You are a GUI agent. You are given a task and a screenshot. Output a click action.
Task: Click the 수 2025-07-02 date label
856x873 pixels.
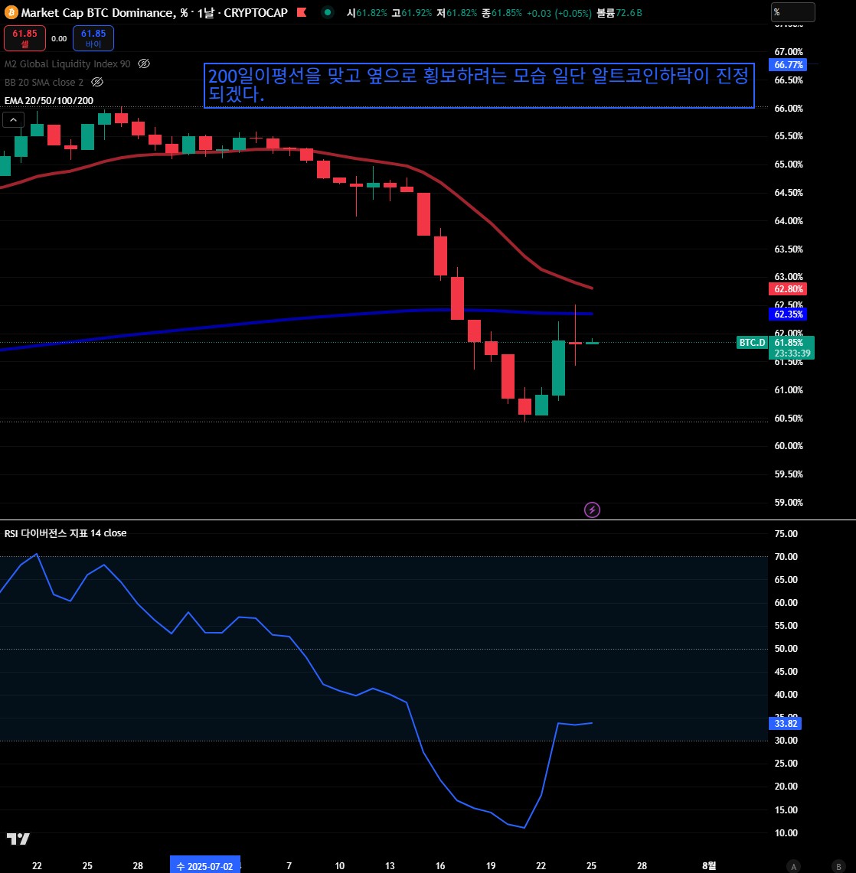pos(204,866)
